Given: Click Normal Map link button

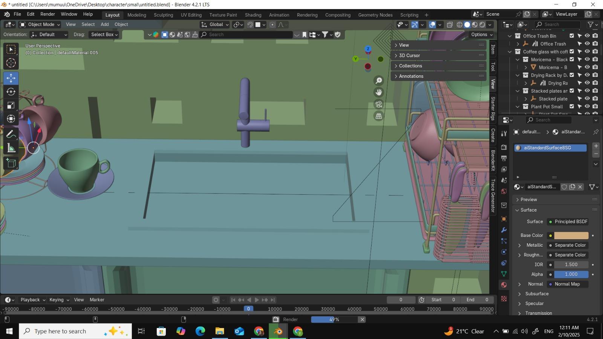Looking at the screenshot, I should coord(568,284).
